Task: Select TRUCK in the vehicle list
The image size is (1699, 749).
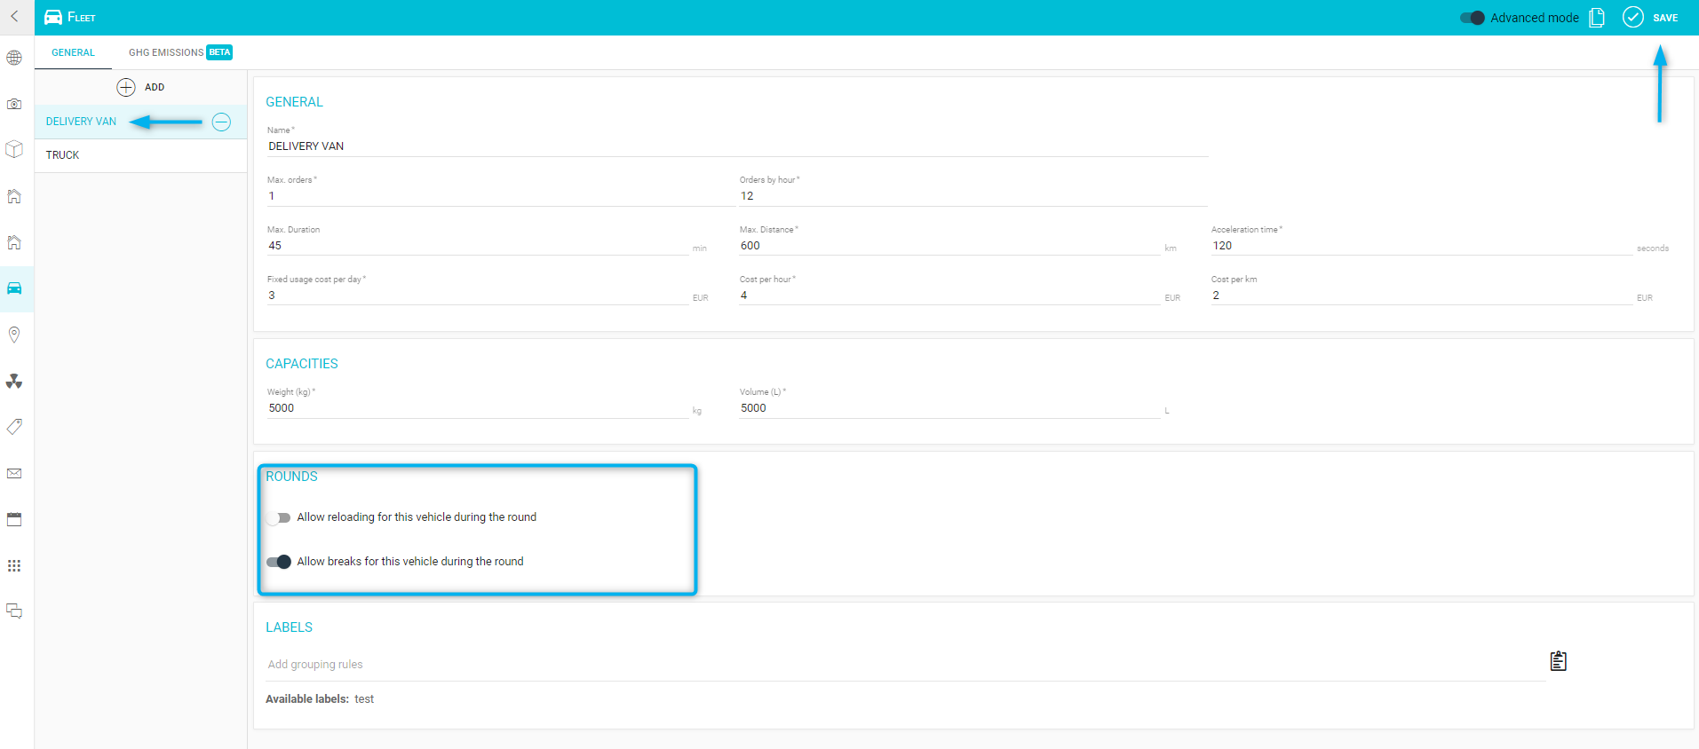Action: pos(140,155)
